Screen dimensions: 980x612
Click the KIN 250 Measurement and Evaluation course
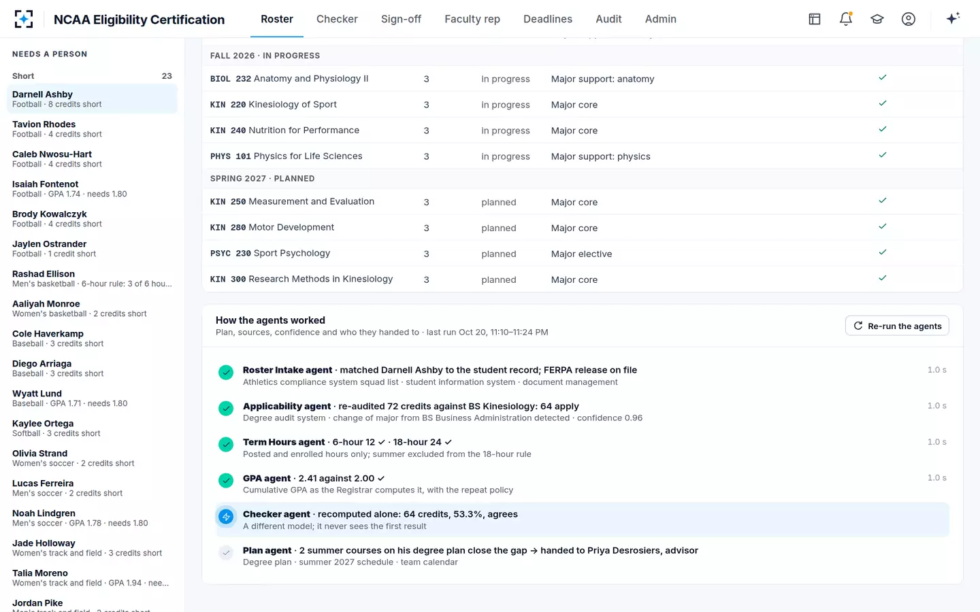tap(292, 201)
